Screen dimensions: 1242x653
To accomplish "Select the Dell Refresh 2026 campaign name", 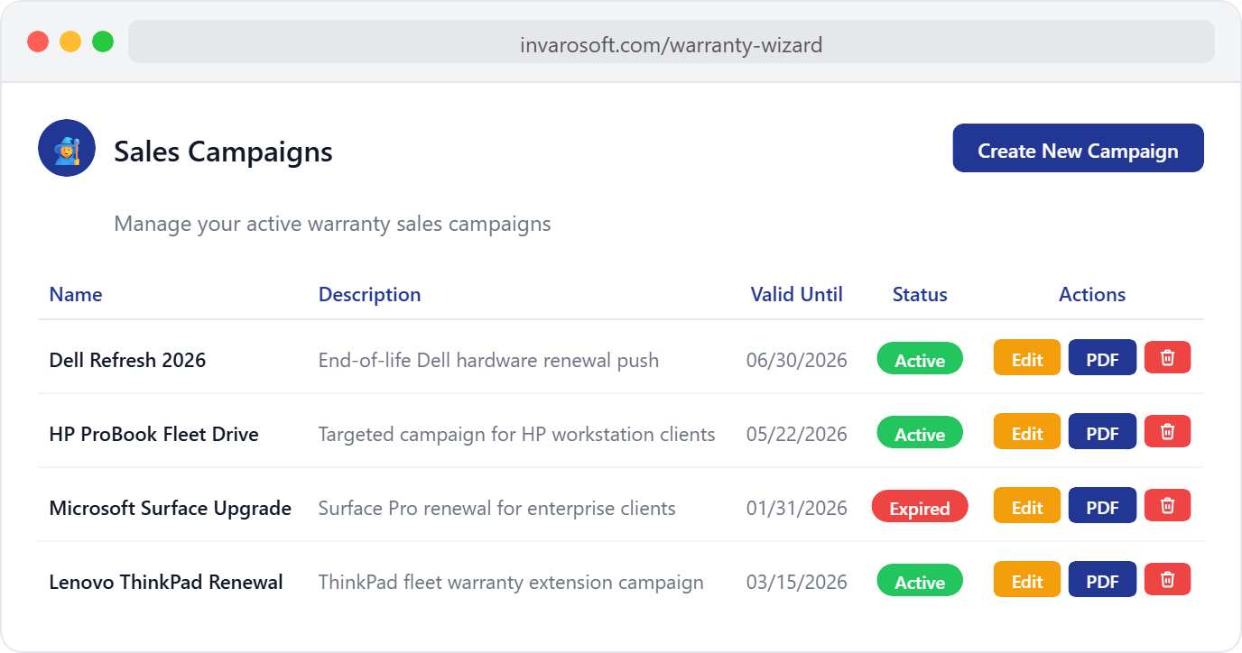I will [x=127, y=360].
